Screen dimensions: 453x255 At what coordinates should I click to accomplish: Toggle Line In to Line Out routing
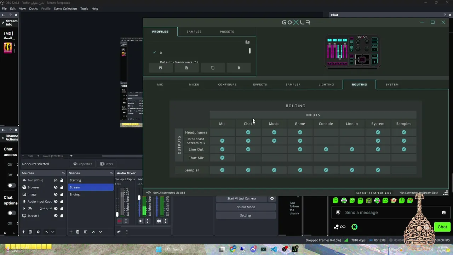click(352, 149)
